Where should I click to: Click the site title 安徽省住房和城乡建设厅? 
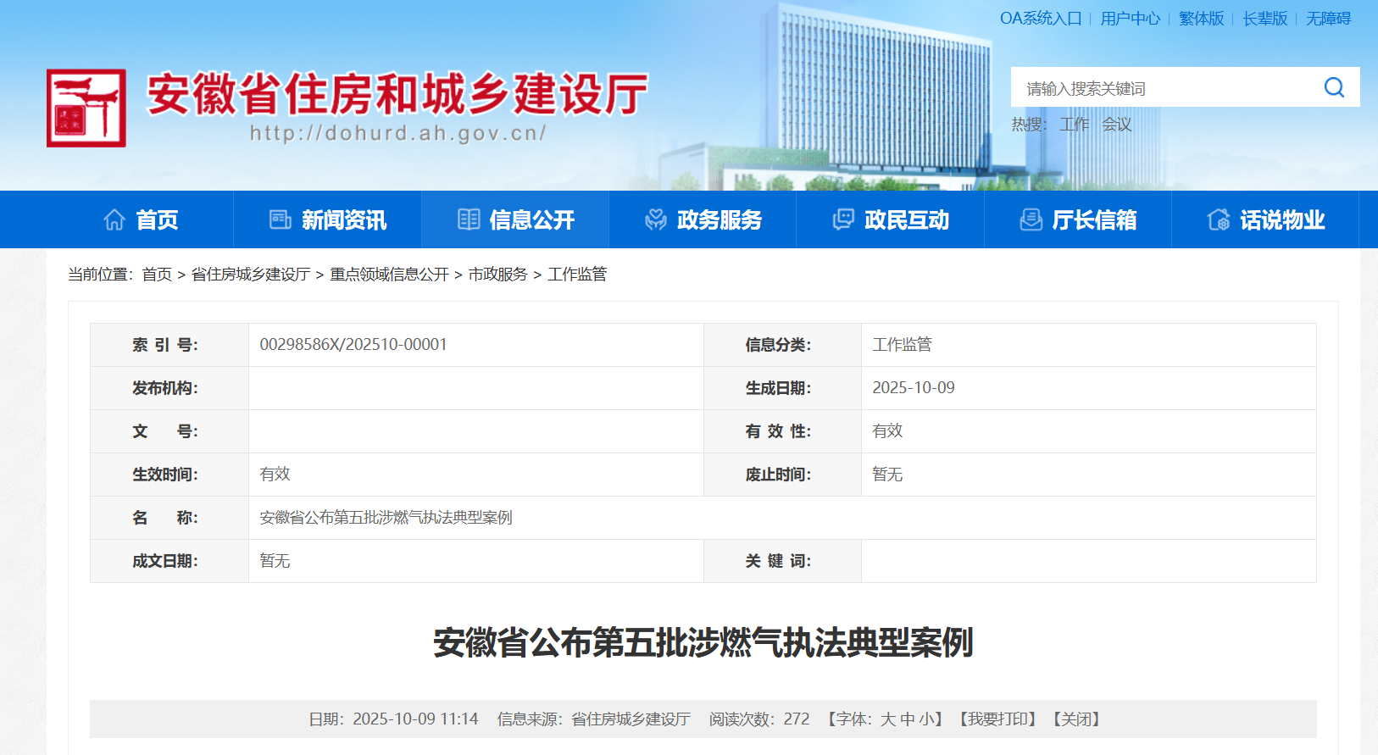397,93
